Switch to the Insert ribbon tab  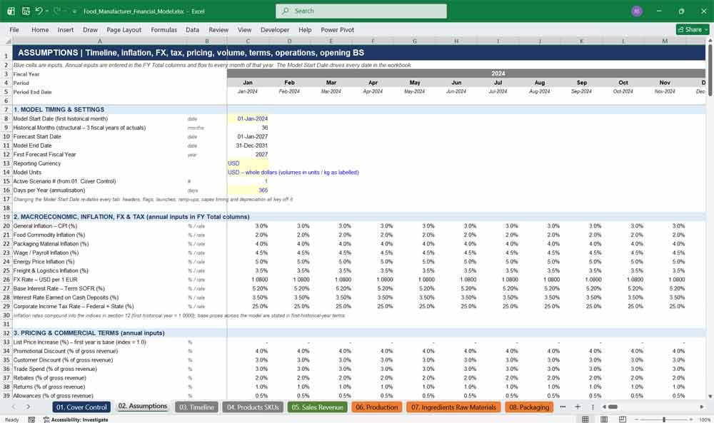[66, 29]
